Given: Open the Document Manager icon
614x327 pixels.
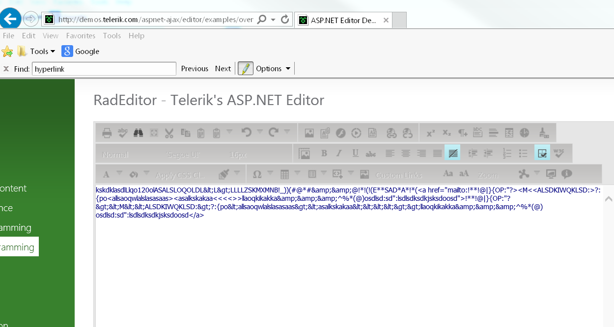Looking at the screenshot, I should coord(325,133).
